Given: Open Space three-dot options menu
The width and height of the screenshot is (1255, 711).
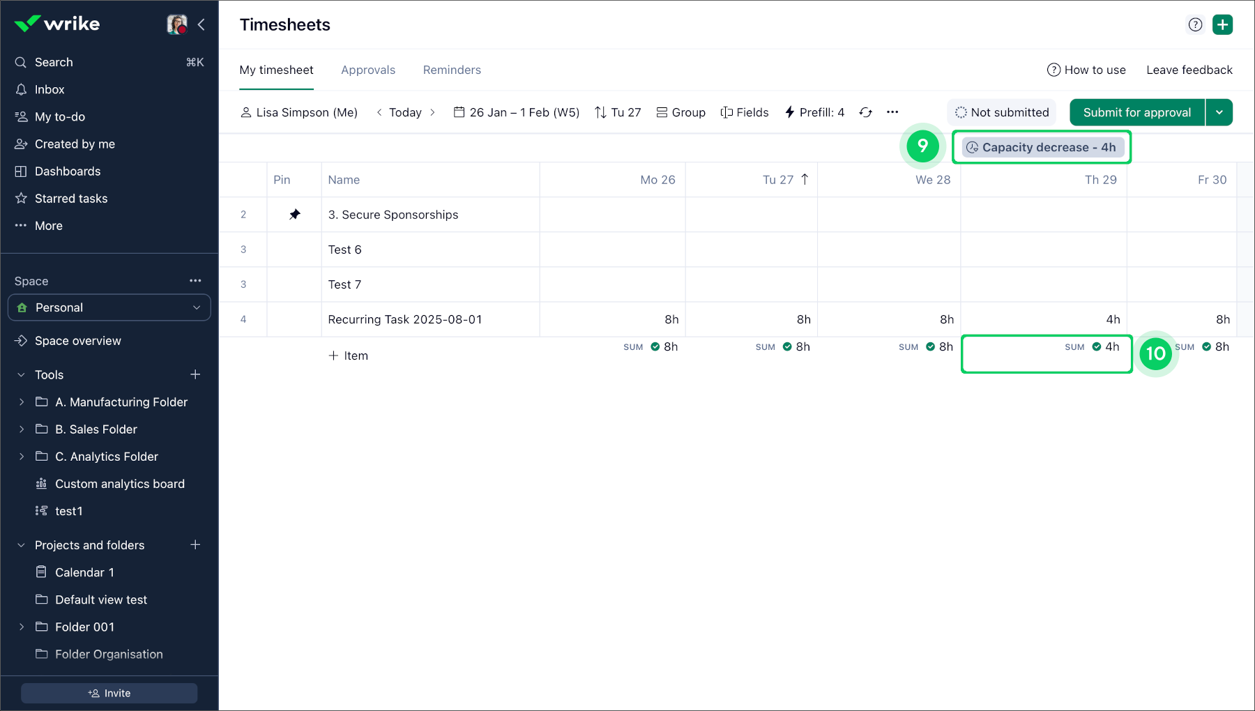Looking at the screenshot, I should click(x=195, y=281).
